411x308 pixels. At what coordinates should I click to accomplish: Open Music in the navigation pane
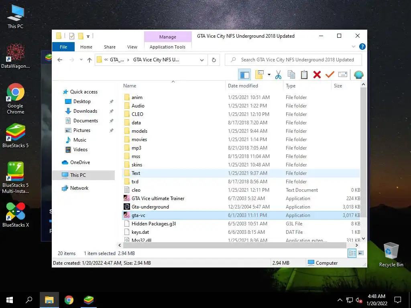click(80, 140)
